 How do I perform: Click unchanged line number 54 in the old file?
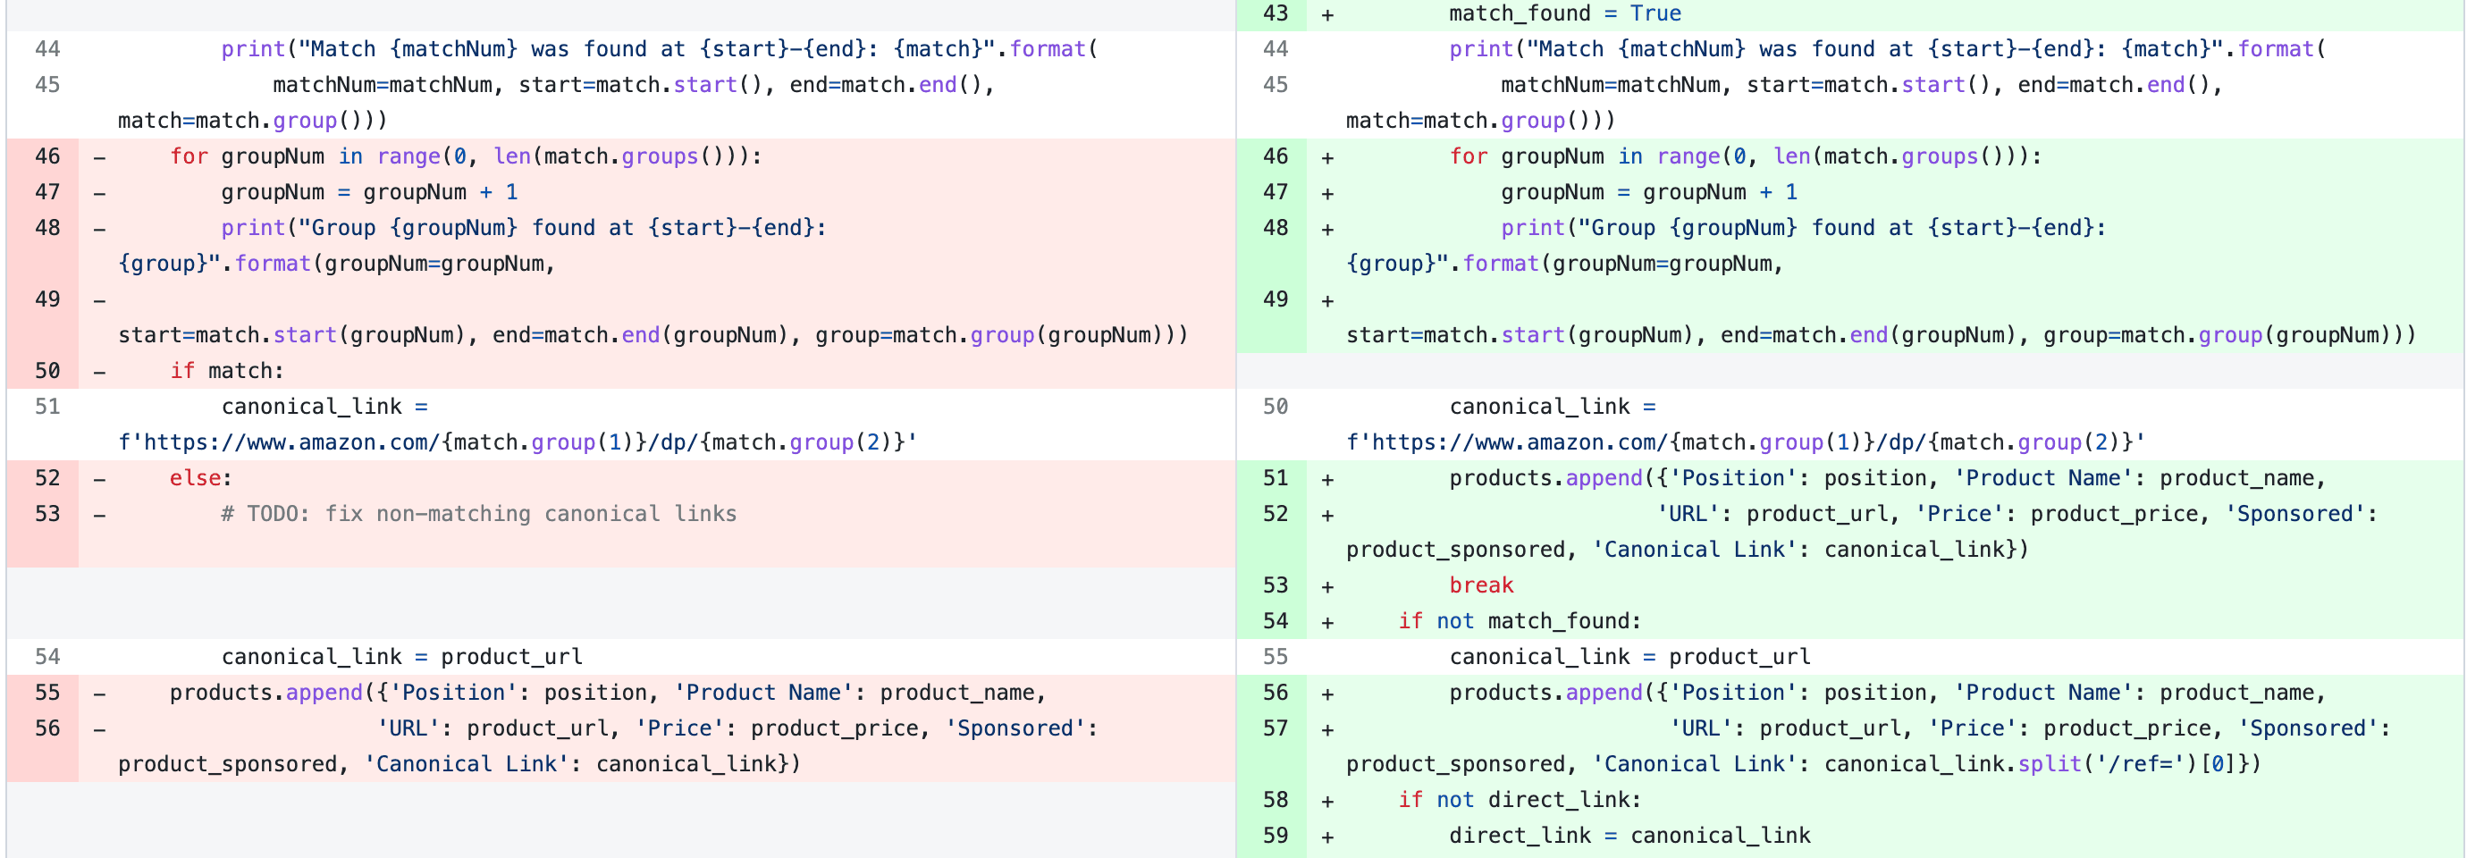click(x=46, y=657)
